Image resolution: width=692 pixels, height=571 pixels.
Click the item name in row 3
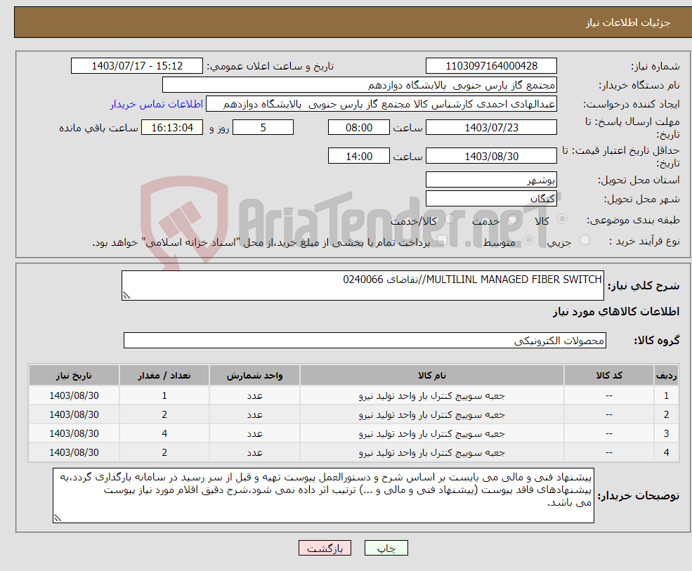[x=431, y=434]
